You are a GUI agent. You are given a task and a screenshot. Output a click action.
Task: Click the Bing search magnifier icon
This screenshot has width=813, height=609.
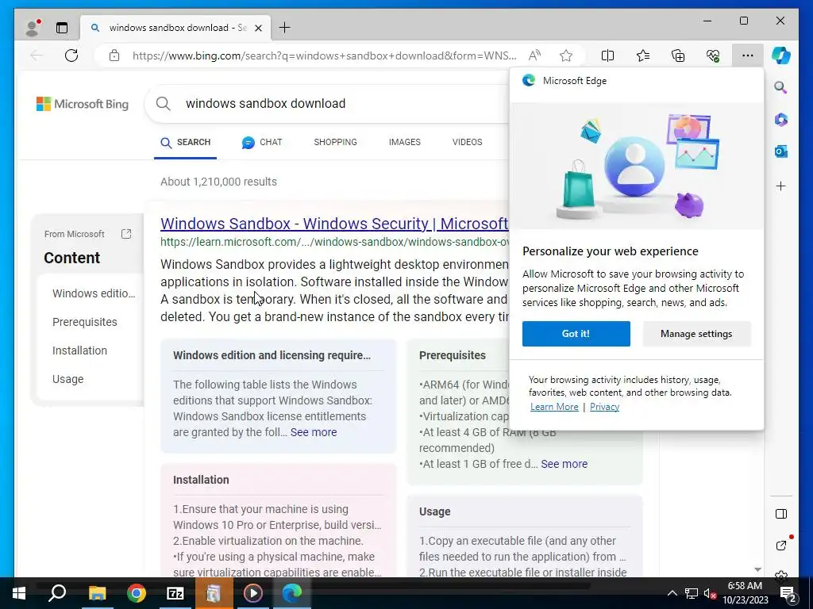pyautogui.click(x=164, y=104)
